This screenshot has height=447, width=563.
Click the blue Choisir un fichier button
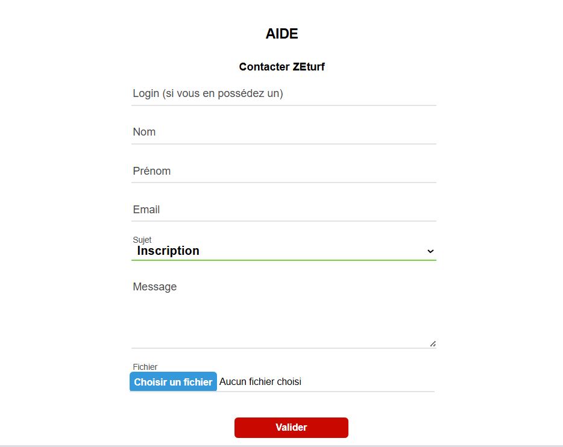(x=173, y=382)
